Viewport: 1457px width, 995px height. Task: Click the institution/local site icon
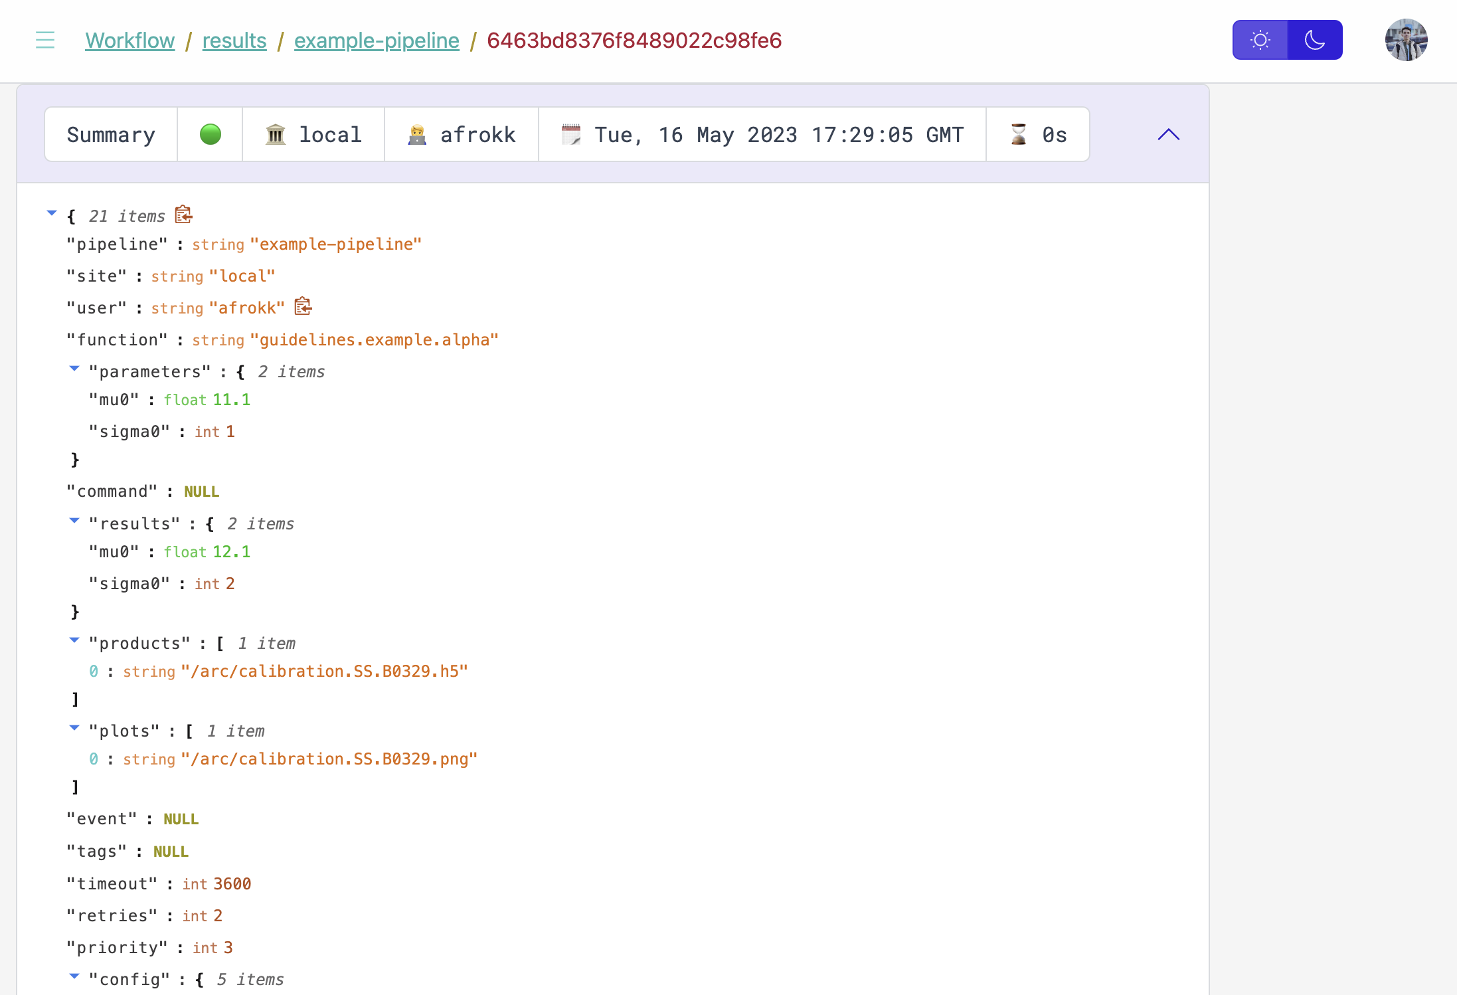coord(277,134)
